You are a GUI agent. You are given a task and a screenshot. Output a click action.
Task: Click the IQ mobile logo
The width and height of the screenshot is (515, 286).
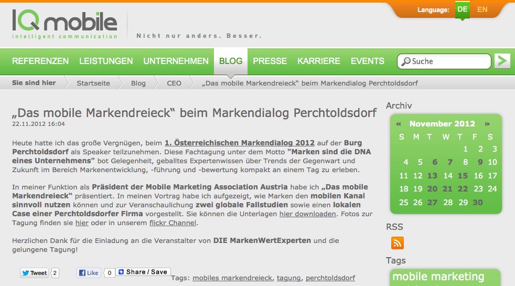[x=65, y=24]
